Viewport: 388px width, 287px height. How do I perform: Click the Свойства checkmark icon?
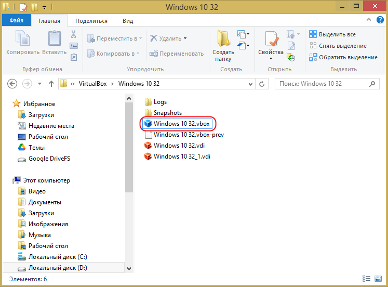pos(272,38)
